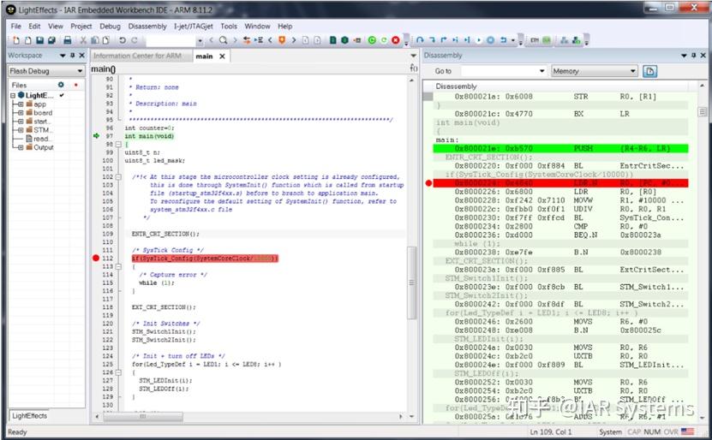Image resolution: width=712 pixels, height=440 pixels.
Task: Click the green Go icon in toolbar
Action: coord(372,40)
